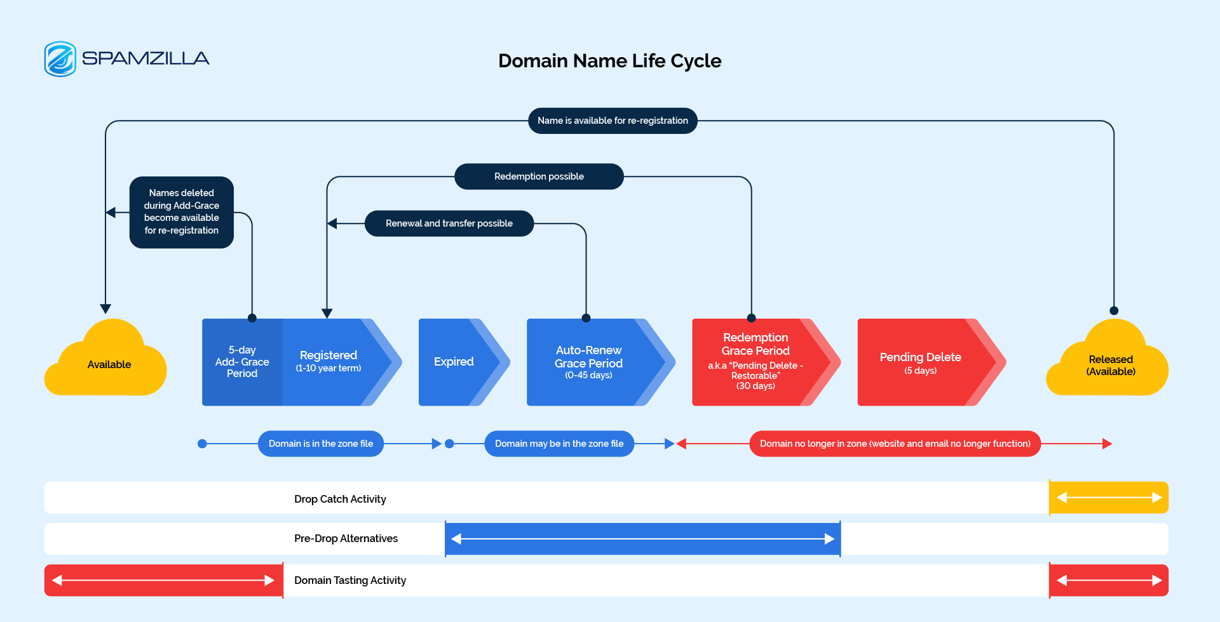Click the Domain no longer in zone pill

895,444
